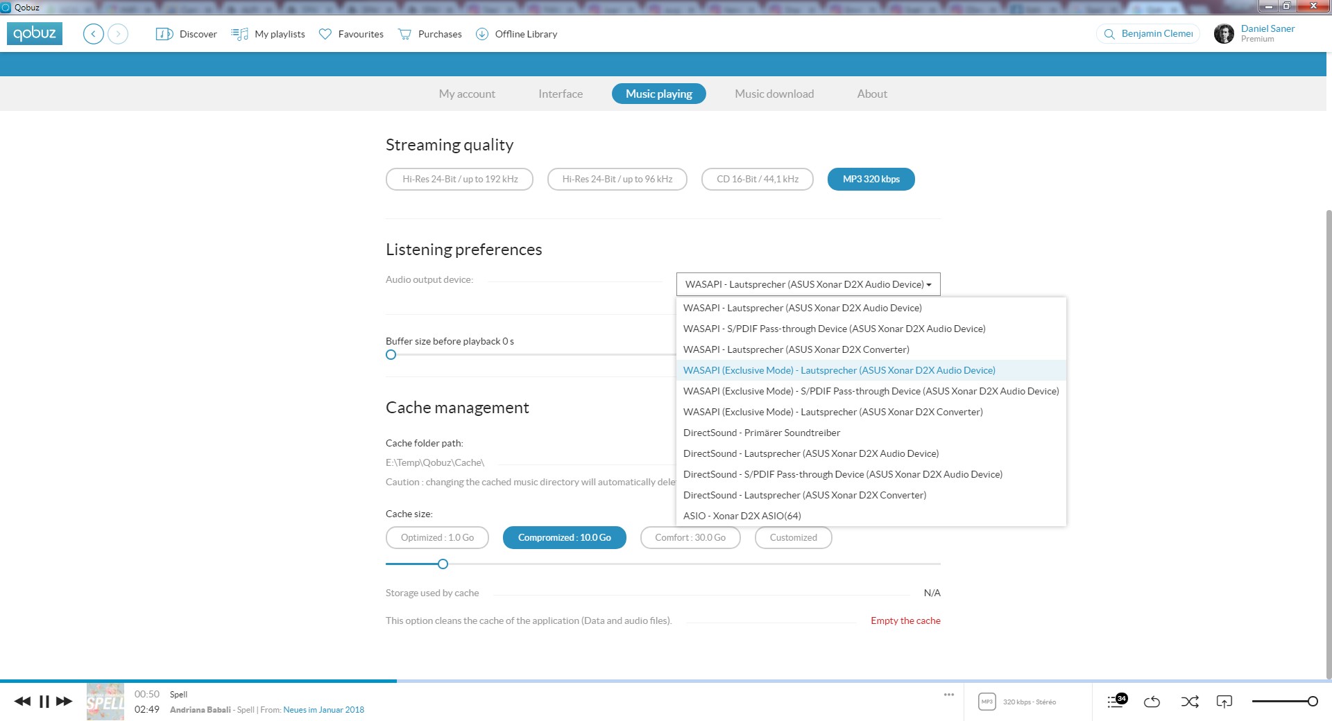Image resolution: width=1332 pixels, height=721 pixels.
Task: Open the Interface settings tab
Action: coord(560,94)
